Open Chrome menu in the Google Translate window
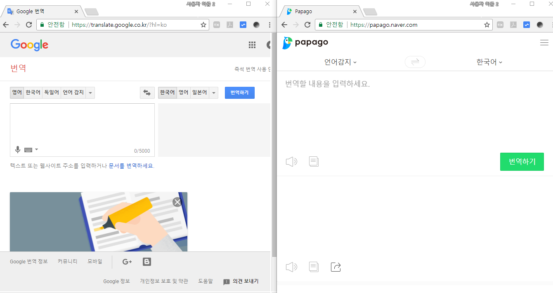Image resolution: width=553 pixels, height=293 pixels. (269, 25)
